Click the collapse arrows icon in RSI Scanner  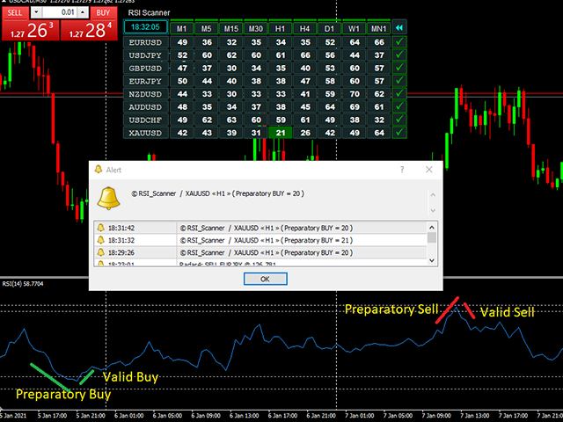point(400,27)
